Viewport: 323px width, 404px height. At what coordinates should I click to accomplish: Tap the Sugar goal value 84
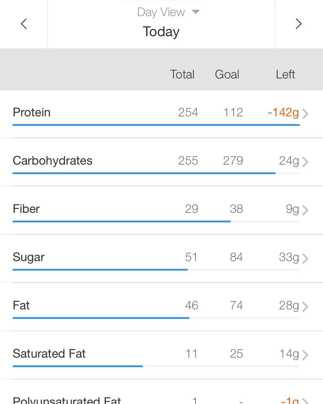tap(236, 257)
